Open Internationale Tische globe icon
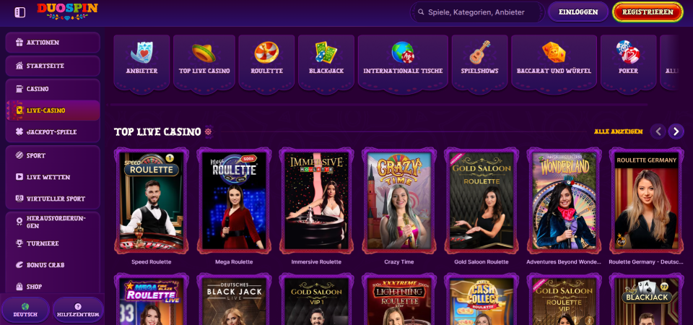Viewport: 693px width, 325px height. pos(403,53)
